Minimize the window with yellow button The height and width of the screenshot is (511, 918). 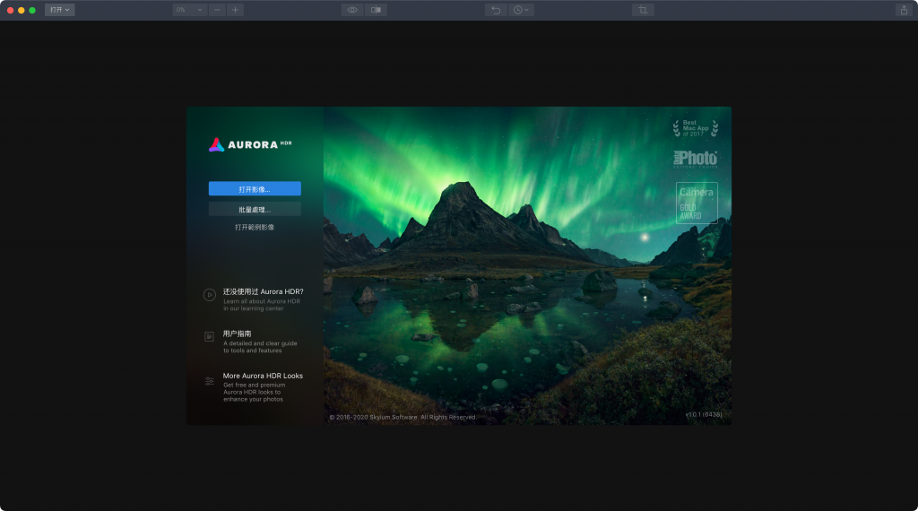point(22,10)
